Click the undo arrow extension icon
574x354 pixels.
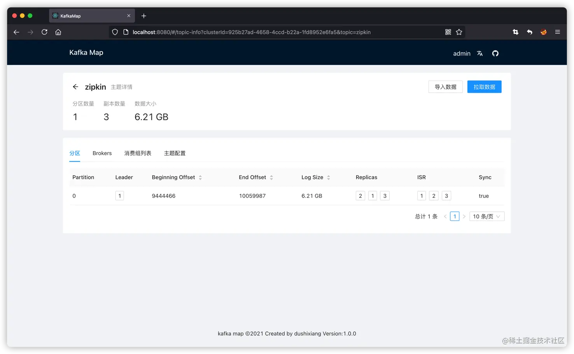click(530, 32)
